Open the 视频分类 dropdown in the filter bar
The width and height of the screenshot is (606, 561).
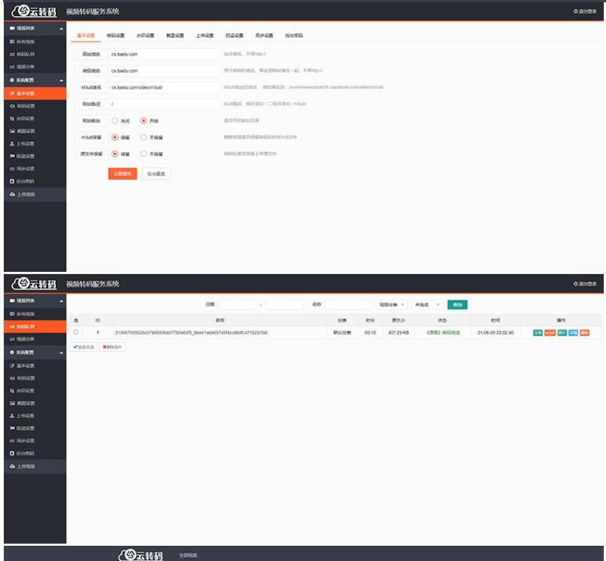(x=392, y=305)
